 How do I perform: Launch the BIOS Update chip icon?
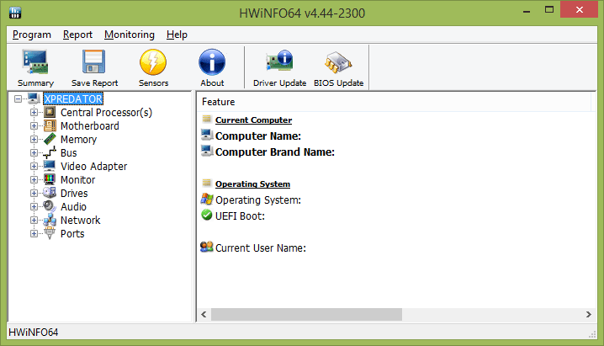tap(338, 62)
